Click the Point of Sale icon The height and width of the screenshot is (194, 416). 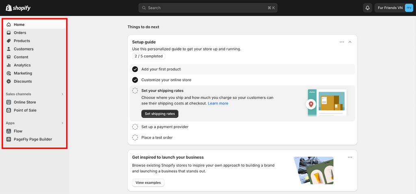point(9,110)
